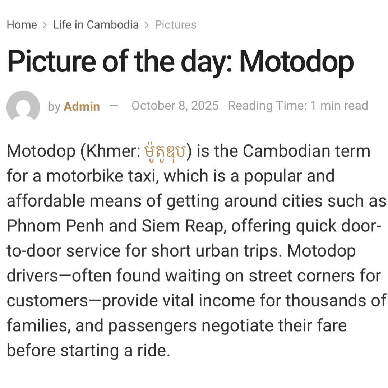
Task: Click the words Phnom Penh in article
Action: tap(55, 226)
